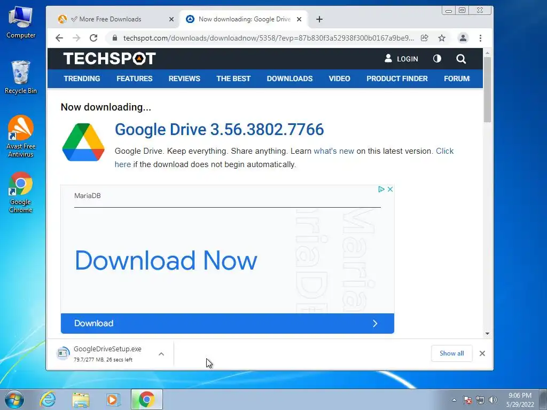Click the GoogleDriveSetup.exe file type icon
The height and width of the screenshot is (410, 547).
[x=63, y=353]
